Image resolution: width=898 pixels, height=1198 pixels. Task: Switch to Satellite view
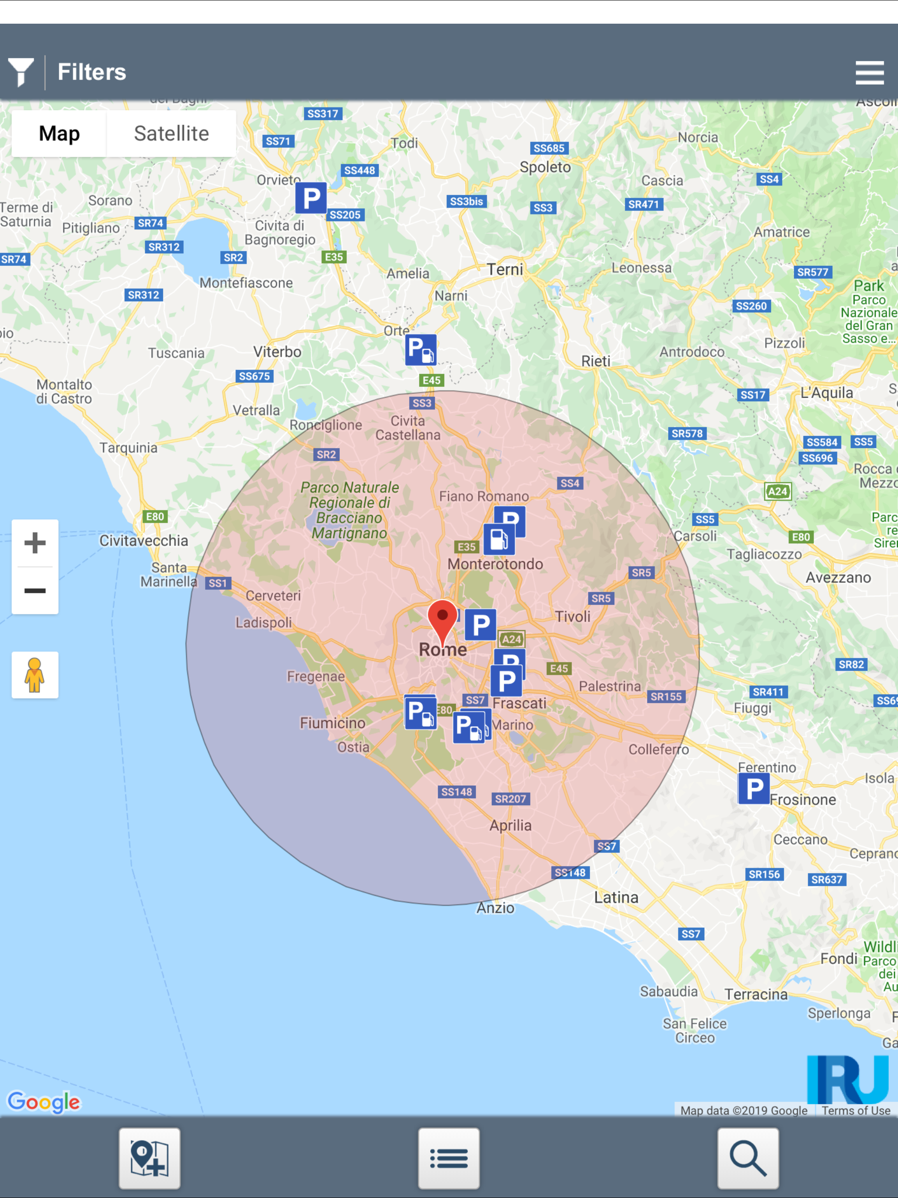171,133
